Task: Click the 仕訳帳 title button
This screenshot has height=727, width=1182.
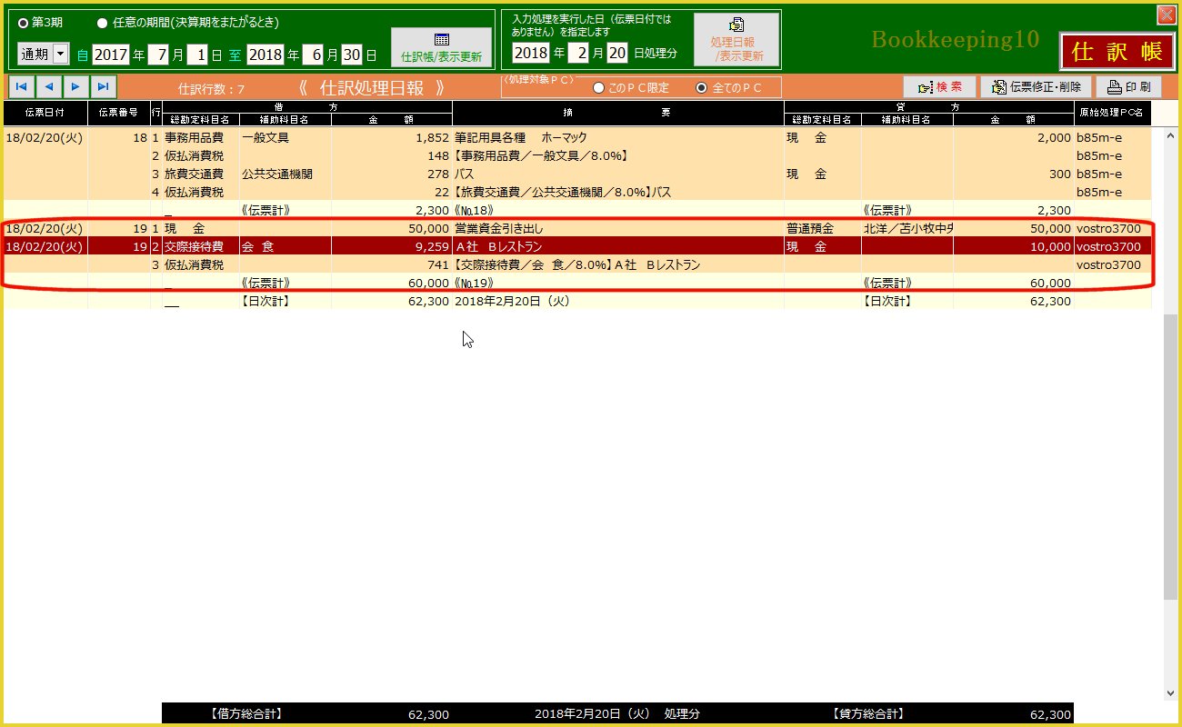Action: coord(1117,52)
